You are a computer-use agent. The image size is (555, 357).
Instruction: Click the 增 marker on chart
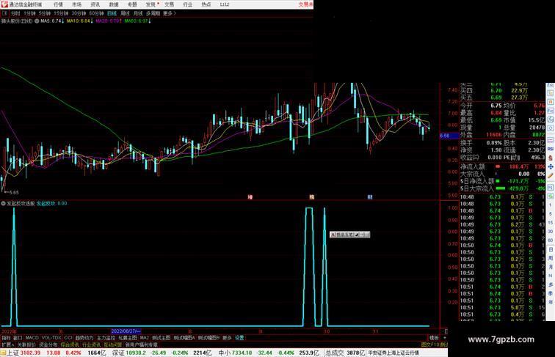pyautogui.click(x=250, y=197)
